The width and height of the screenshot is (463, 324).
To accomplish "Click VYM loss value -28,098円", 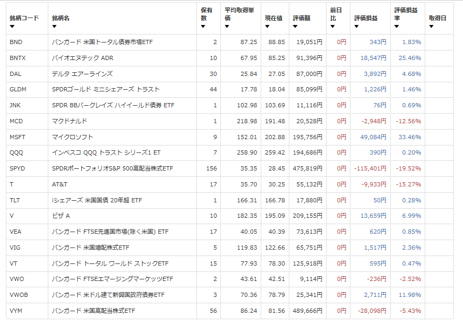I will (x=372, y=311).
